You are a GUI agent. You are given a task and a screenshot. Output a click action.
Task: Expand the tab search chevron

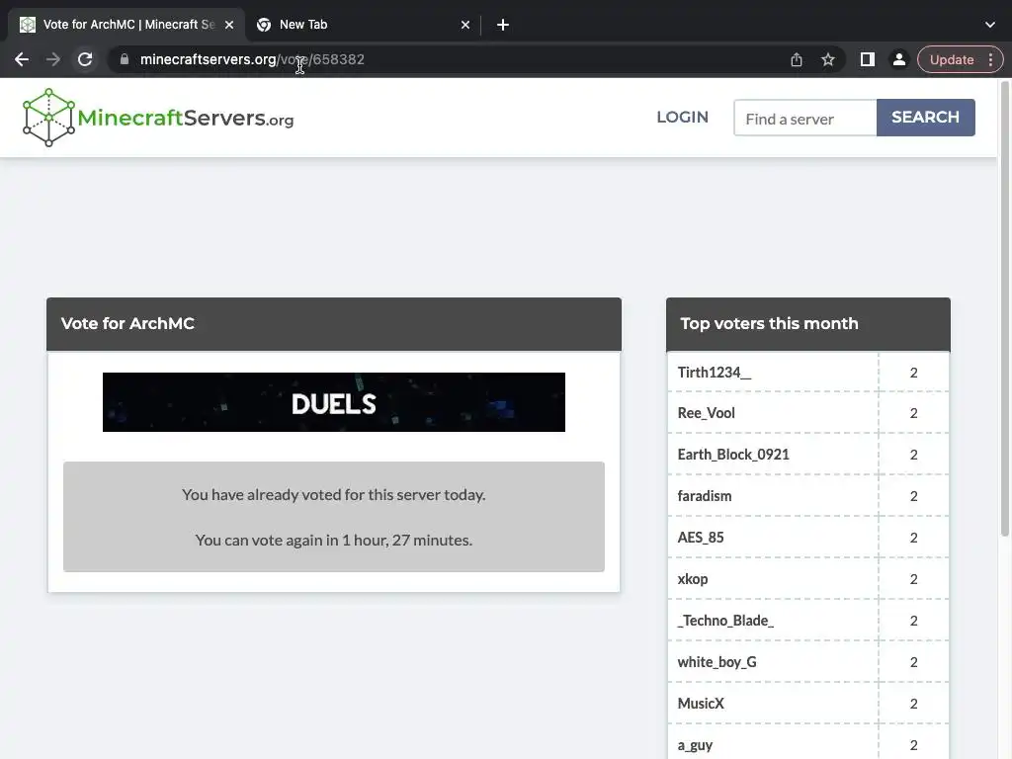(990, 25)
